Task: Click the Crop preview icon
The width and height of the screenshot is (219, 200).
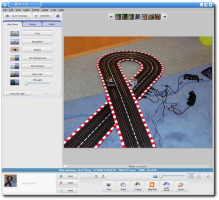Action: [15, 34]
